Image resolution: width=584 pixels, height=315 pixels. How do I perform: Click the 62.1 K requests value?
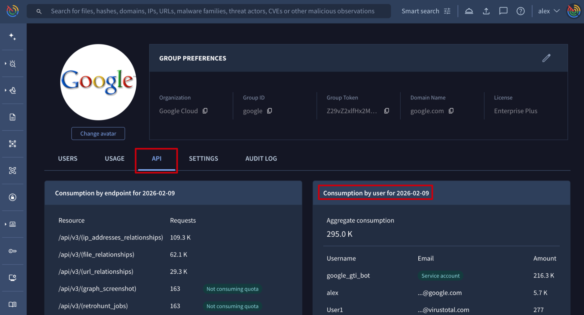179,254
